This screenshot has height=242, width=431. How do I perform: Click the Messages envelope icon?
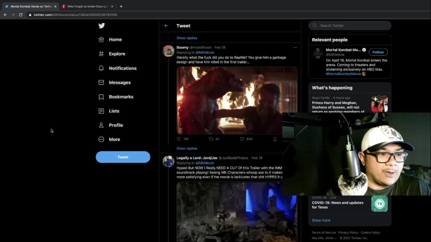(x=101, y=82)
